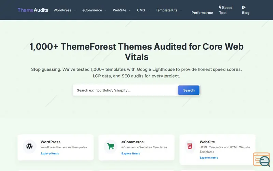273x171 pixels.
Task: Expand the Template Kits dropdown caret
Action: click(x=181, y=10)
